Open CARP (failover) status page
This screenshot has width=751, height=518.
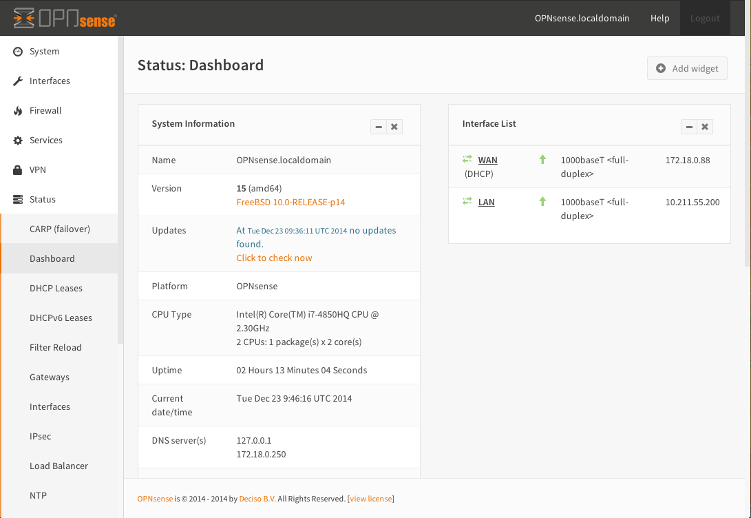pyautogui.click(x=59, y=229)
